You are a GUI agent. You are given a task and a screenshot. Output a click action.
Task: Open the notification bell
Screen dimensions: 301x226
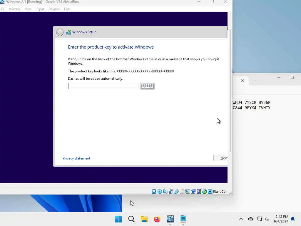point(293,219)
